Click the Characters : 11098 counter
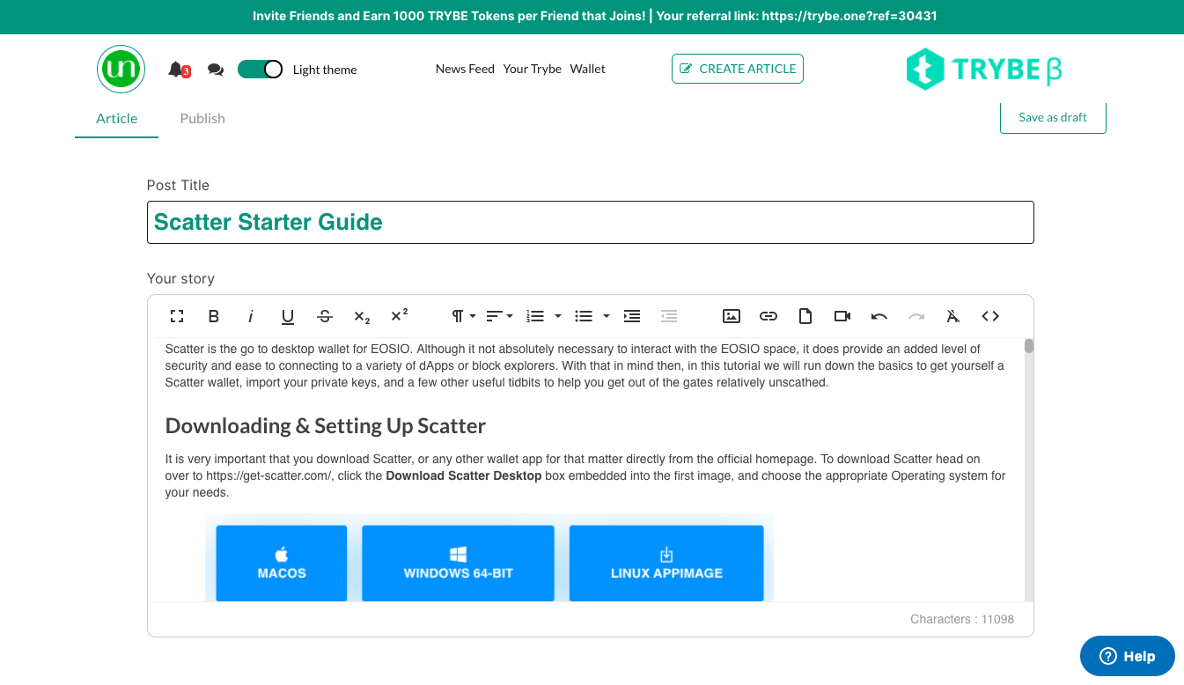The height and width of the screenshot is (685, 1184). click(962, 619)
